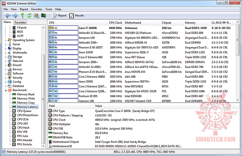
Task: Expand the Operating System node
Action: 6,40
